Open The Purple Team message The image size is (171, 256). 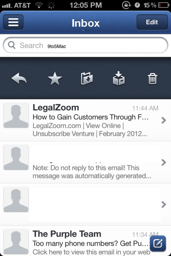coord(85,241)
